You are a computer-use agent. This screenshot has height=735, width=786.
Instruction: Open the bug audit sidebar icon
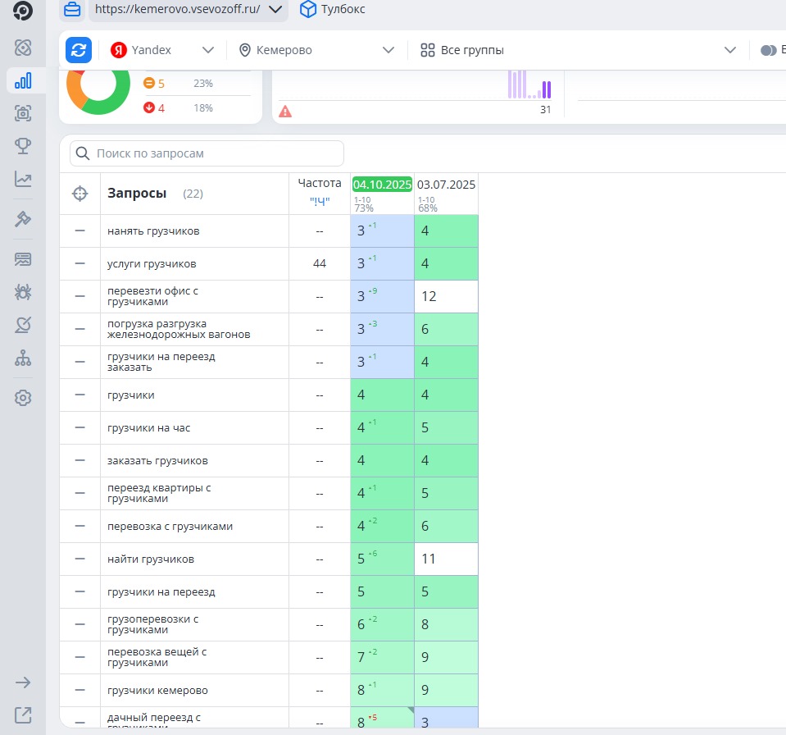[23, 292]
